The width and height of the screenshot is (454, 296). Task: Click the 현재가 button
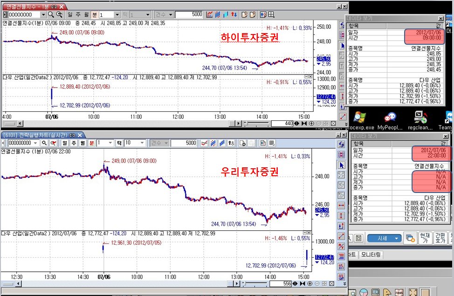pyautogui.click(x=425, y=238)
